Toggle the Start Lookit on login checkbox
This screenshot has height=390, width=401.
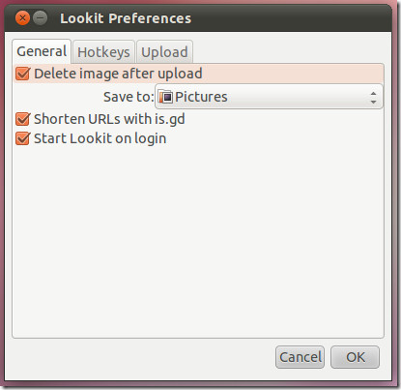pos(23,138)
